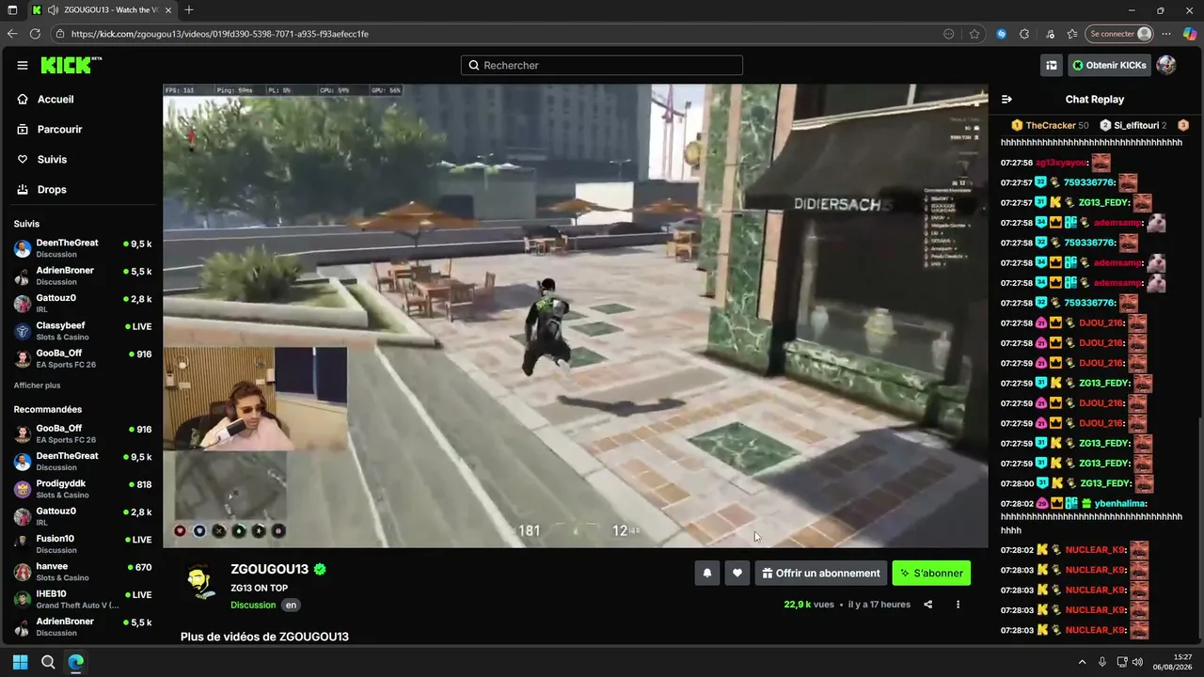The height and width of the screenshot is (677, 1204).
Task: Click the video player
Action: coord(576,316)
